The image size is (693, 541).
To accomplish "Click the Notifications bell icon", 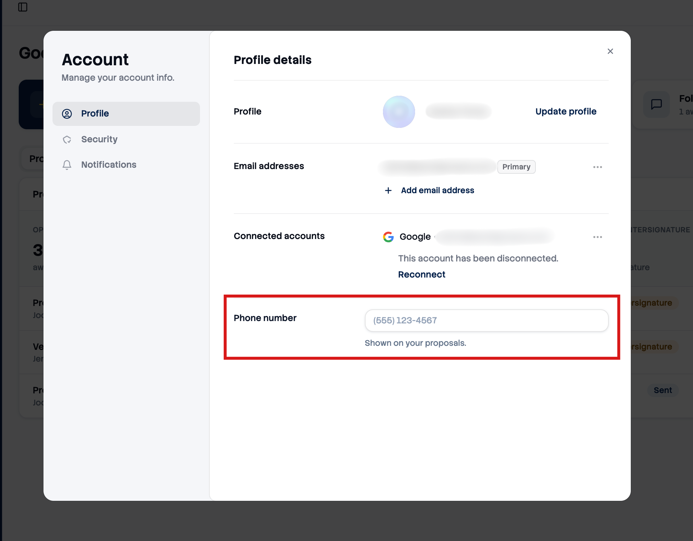I will 67,165.
